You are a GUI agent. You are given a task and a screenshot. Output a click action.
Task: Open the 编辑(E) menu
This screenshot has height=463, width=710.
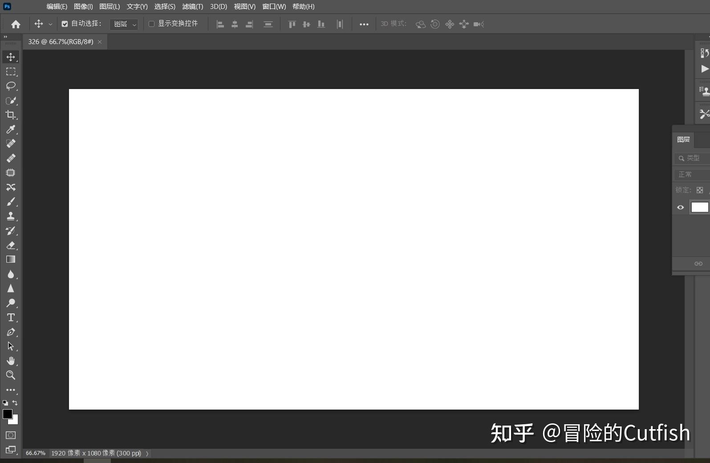point(57,7)
